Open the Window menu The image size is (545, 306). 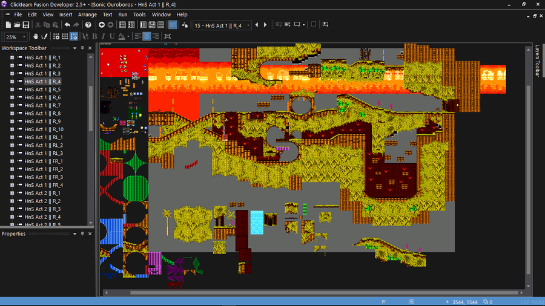(161, 15)
